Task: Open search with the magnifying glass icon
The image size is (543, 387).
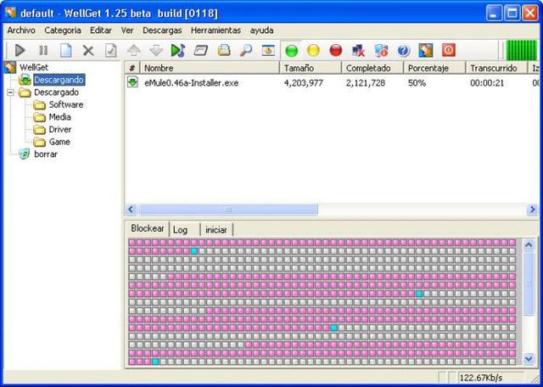Action: click(x=246, y=51)
